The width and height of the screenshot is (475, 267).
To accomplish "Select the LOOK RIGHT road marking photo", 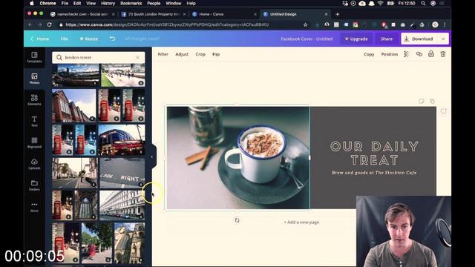I will click(x=122, y=173).
